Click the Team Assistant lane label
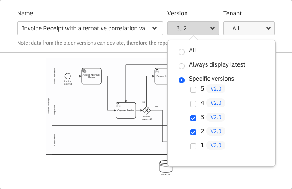The image size is (292, 189). 55,76
